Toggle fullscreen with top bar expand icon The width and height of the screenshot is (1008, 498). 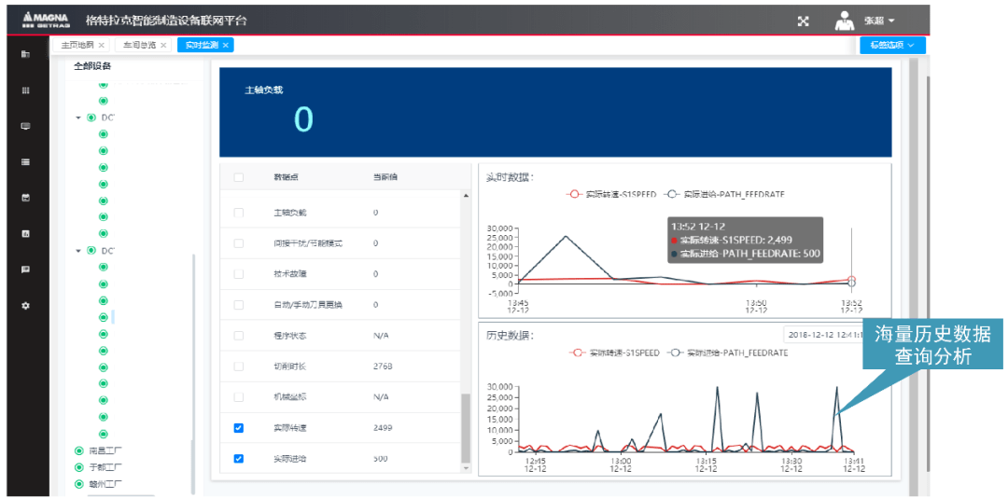(x=803, y=21)
